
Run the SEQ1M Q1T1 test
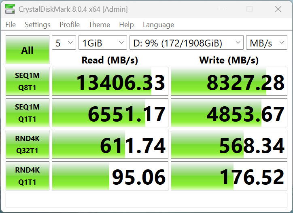[x=28, y=114]
